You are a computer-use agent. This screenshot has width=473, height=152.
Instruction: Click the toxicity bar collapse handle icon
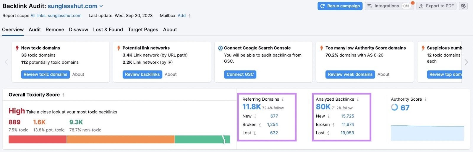click(224, 139)
